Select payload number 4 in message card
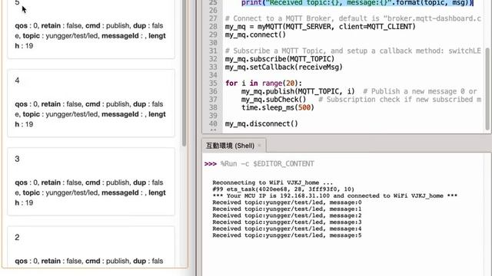This screenshot has height=276, width=492. pos(17,80)
